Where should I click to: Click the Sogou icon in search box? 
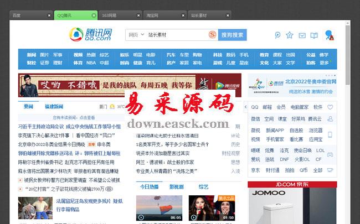pyautogui.click(x=213, y=35)
